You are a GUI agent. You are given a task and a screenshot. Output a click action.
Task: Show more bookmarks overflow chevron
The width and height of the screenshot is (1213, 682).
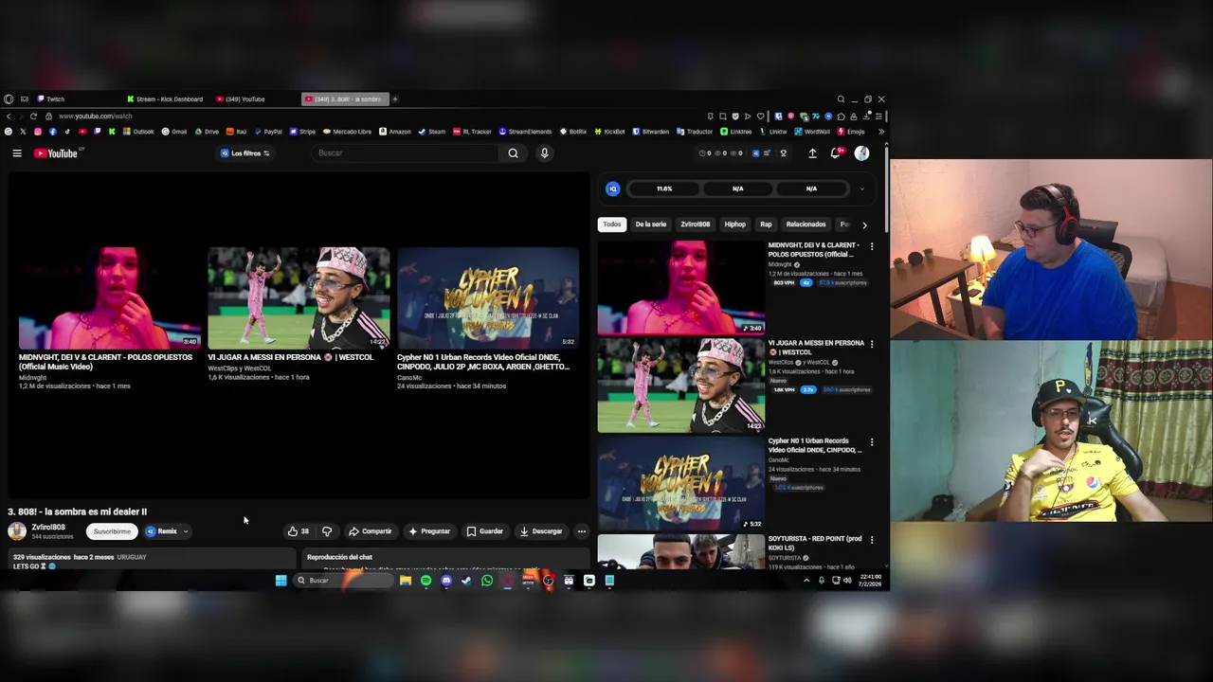tap(880, 132)
